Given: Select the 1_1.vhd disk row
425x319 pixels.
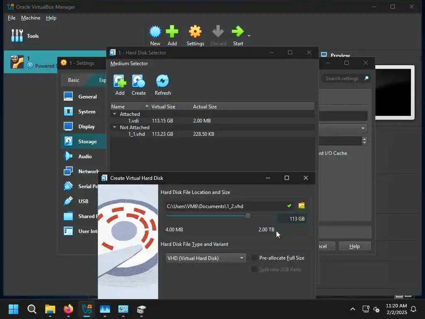Looking at the screenshot, I should 212,134.
